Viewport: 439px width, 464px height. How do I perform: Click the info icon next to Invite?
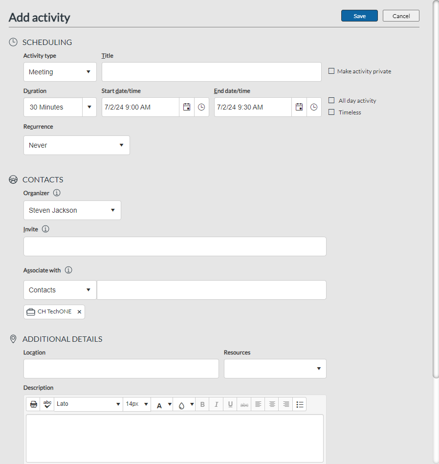[45, 229]
